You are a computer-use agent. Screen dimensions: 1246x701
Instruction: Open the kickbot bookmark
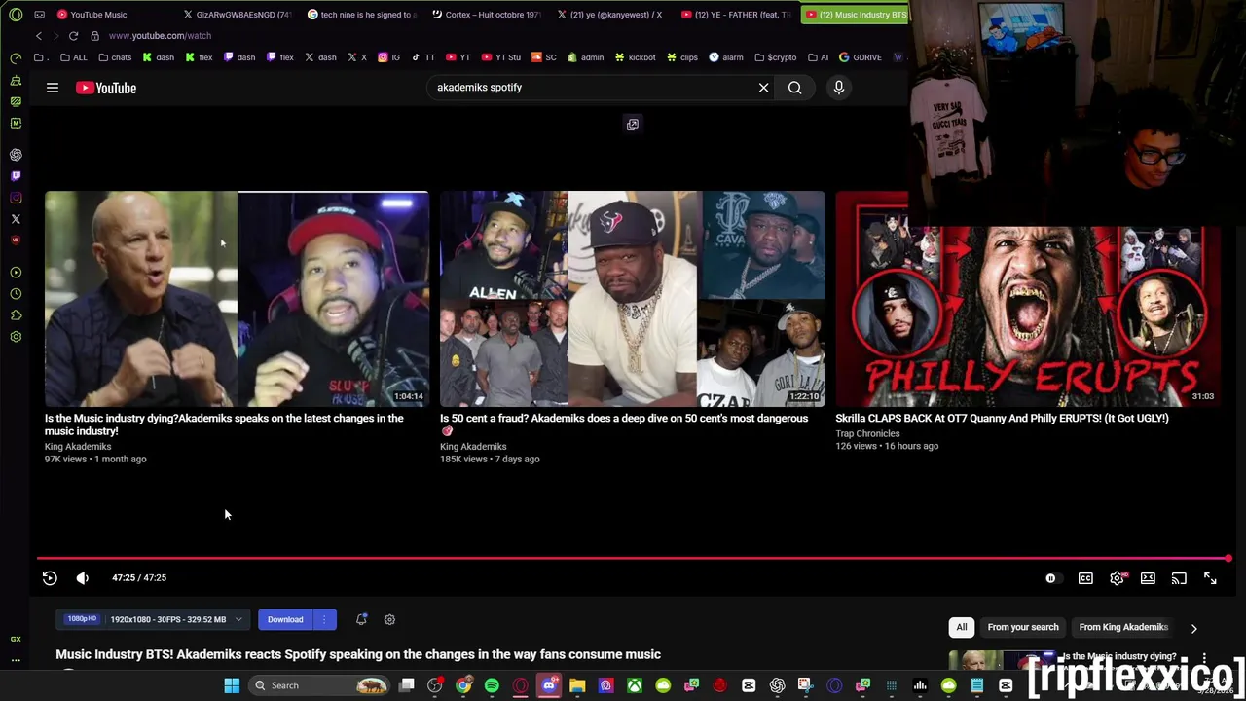[x=635, y=57]
